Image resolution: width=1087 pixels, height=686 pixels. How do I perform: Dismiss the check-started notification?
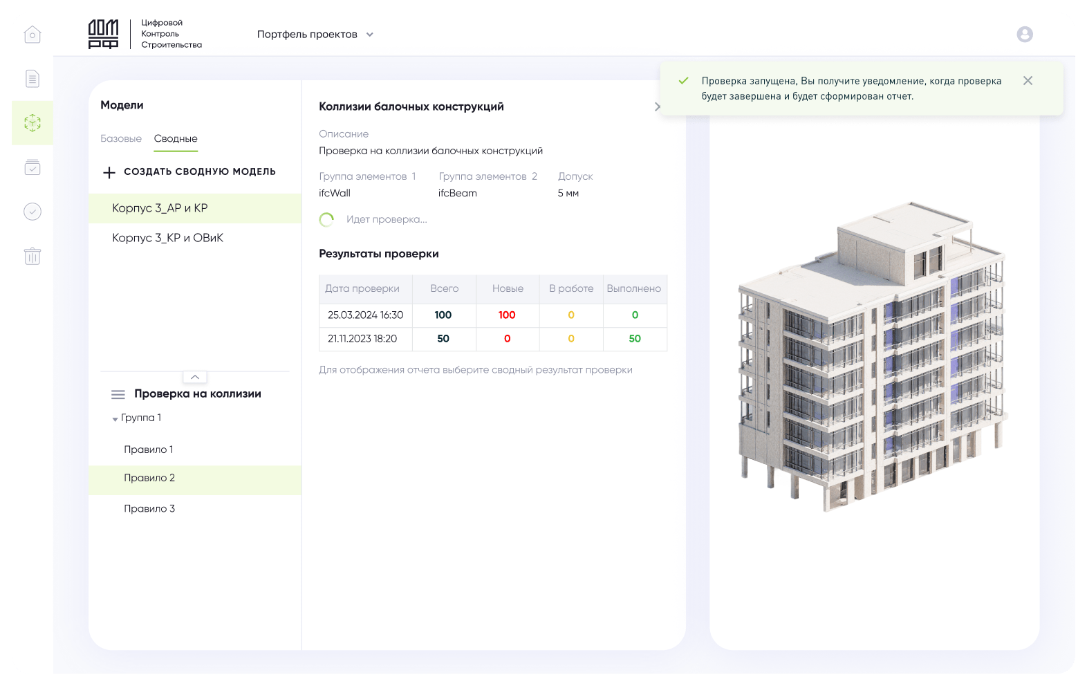1028,81
